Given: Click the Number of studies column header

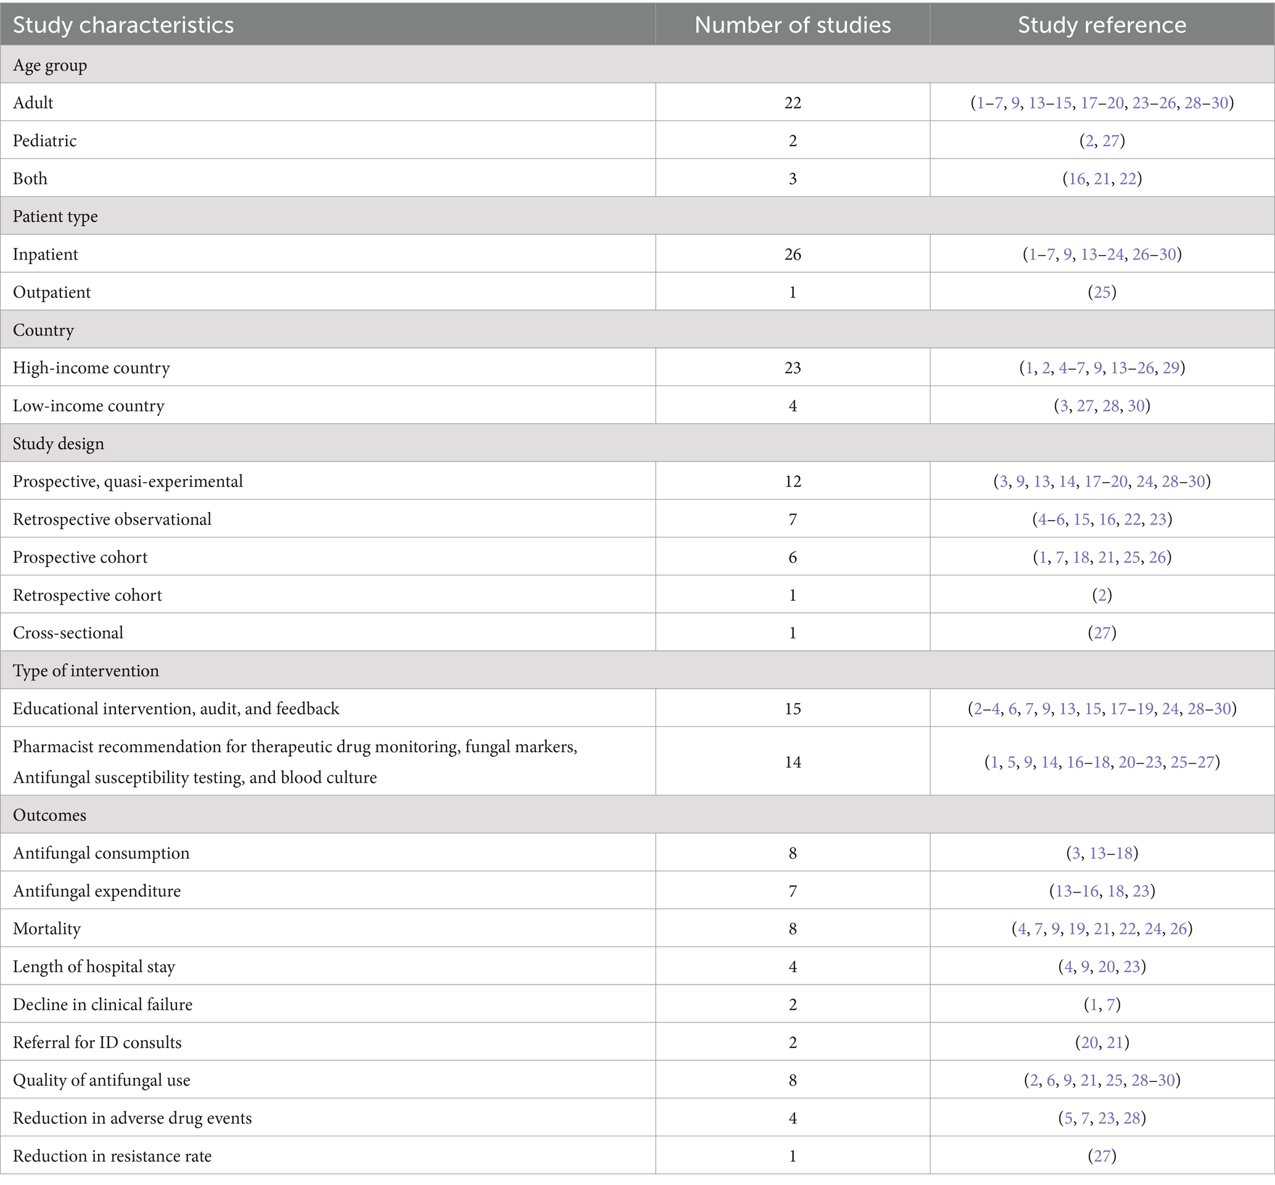Looking at the screenshot, I should coord(793,25).
